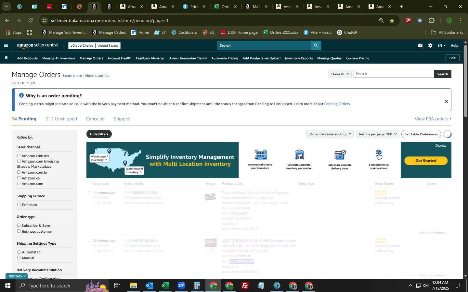Check the Subscribe & Save order type

[19, 225]
